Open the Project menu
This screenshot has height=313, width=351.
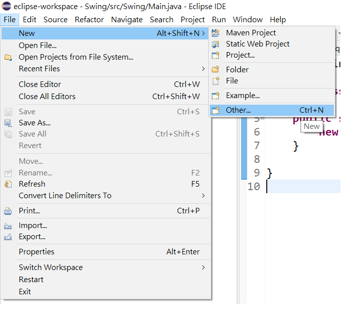tap(193, 20)
